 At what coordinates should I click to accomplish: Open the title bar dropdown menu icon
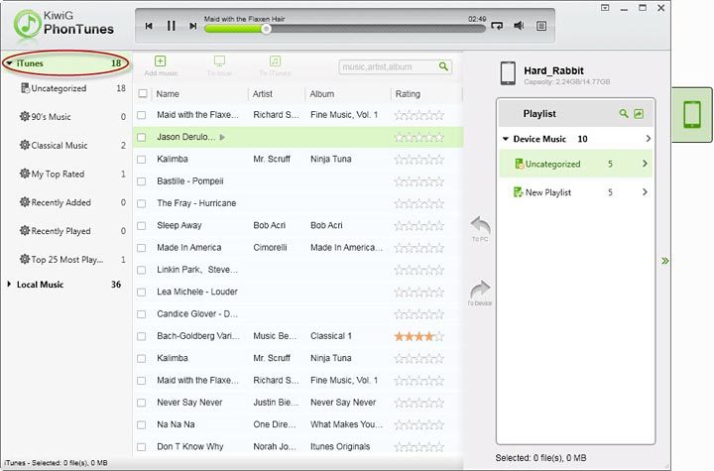pyautogui.click(x=605, y=8)
